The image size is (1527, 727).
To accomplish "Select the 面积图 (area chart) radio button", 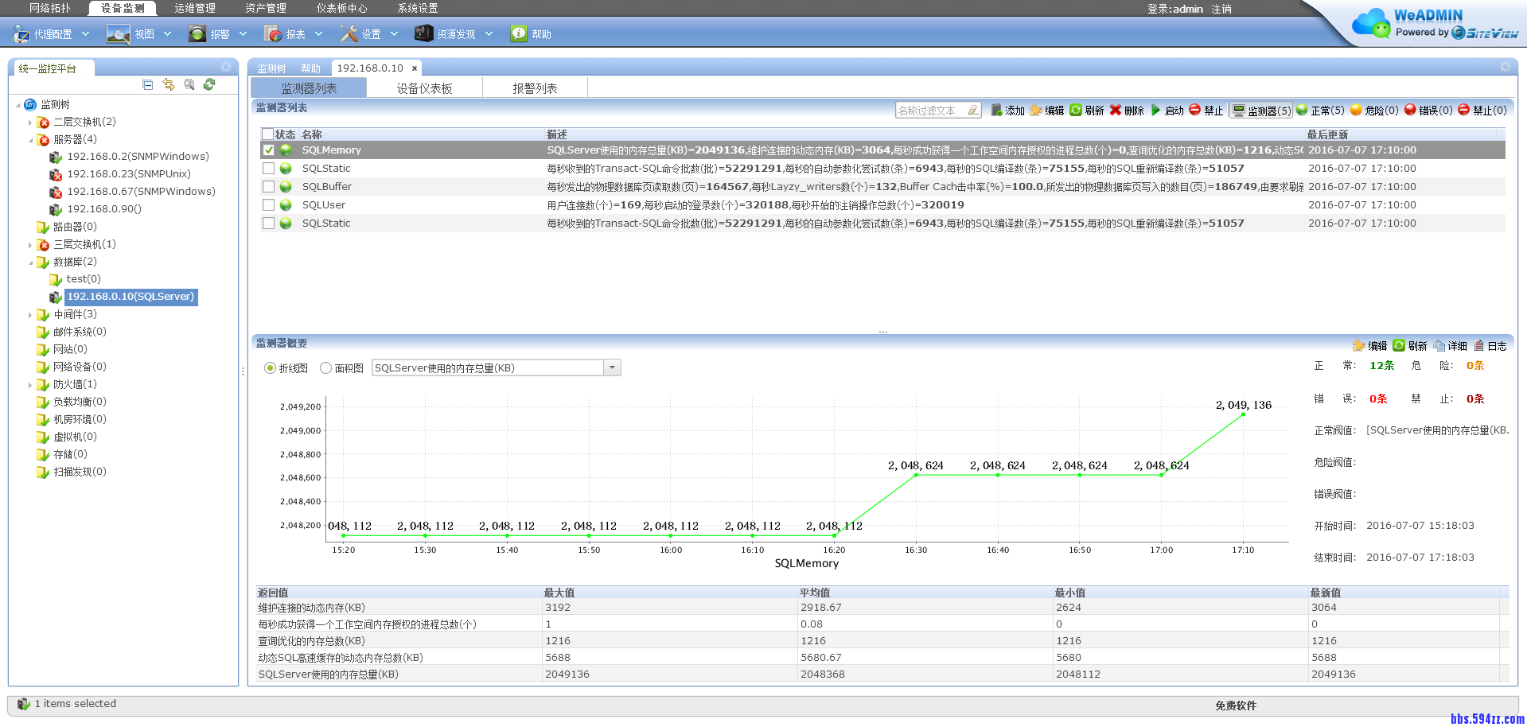I will pyautogui.click(x=325, y=368).
